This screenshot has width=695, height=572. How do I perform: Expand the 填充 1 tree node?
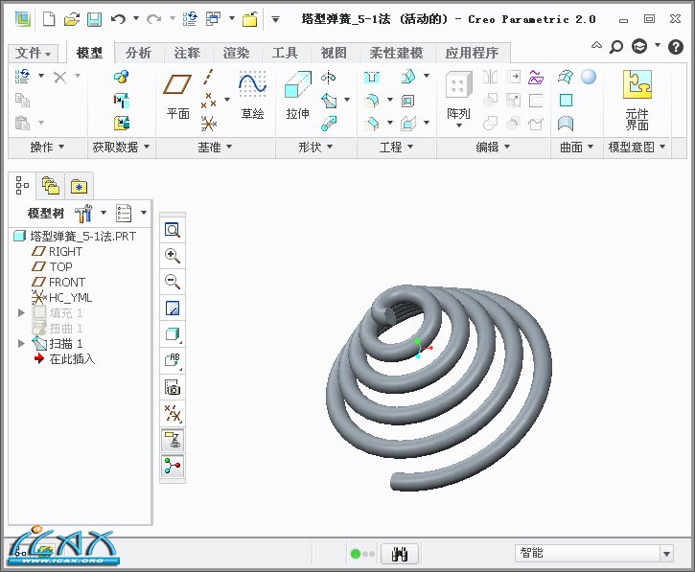pos(21,312)
